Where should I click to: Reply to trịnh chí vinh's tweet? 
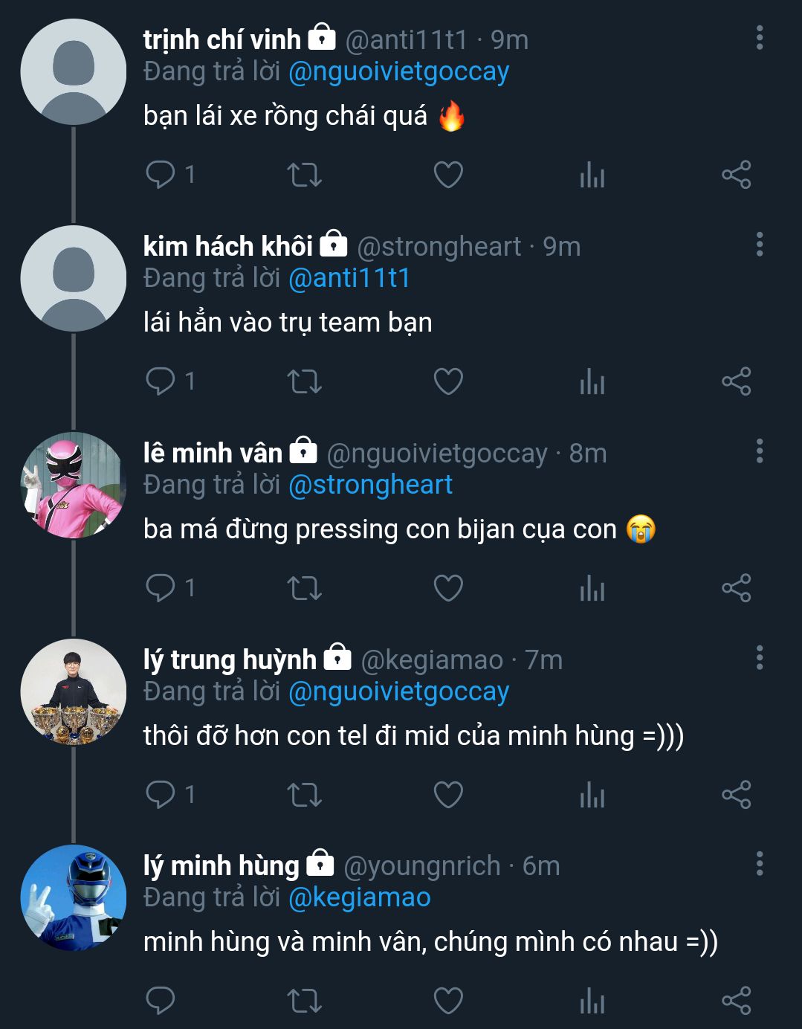[161, 175]
